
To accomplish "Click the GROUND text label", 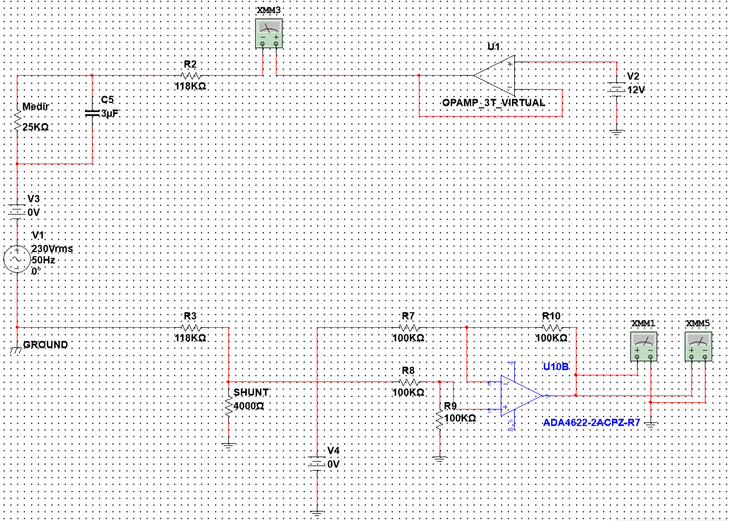I will (45, 345).
